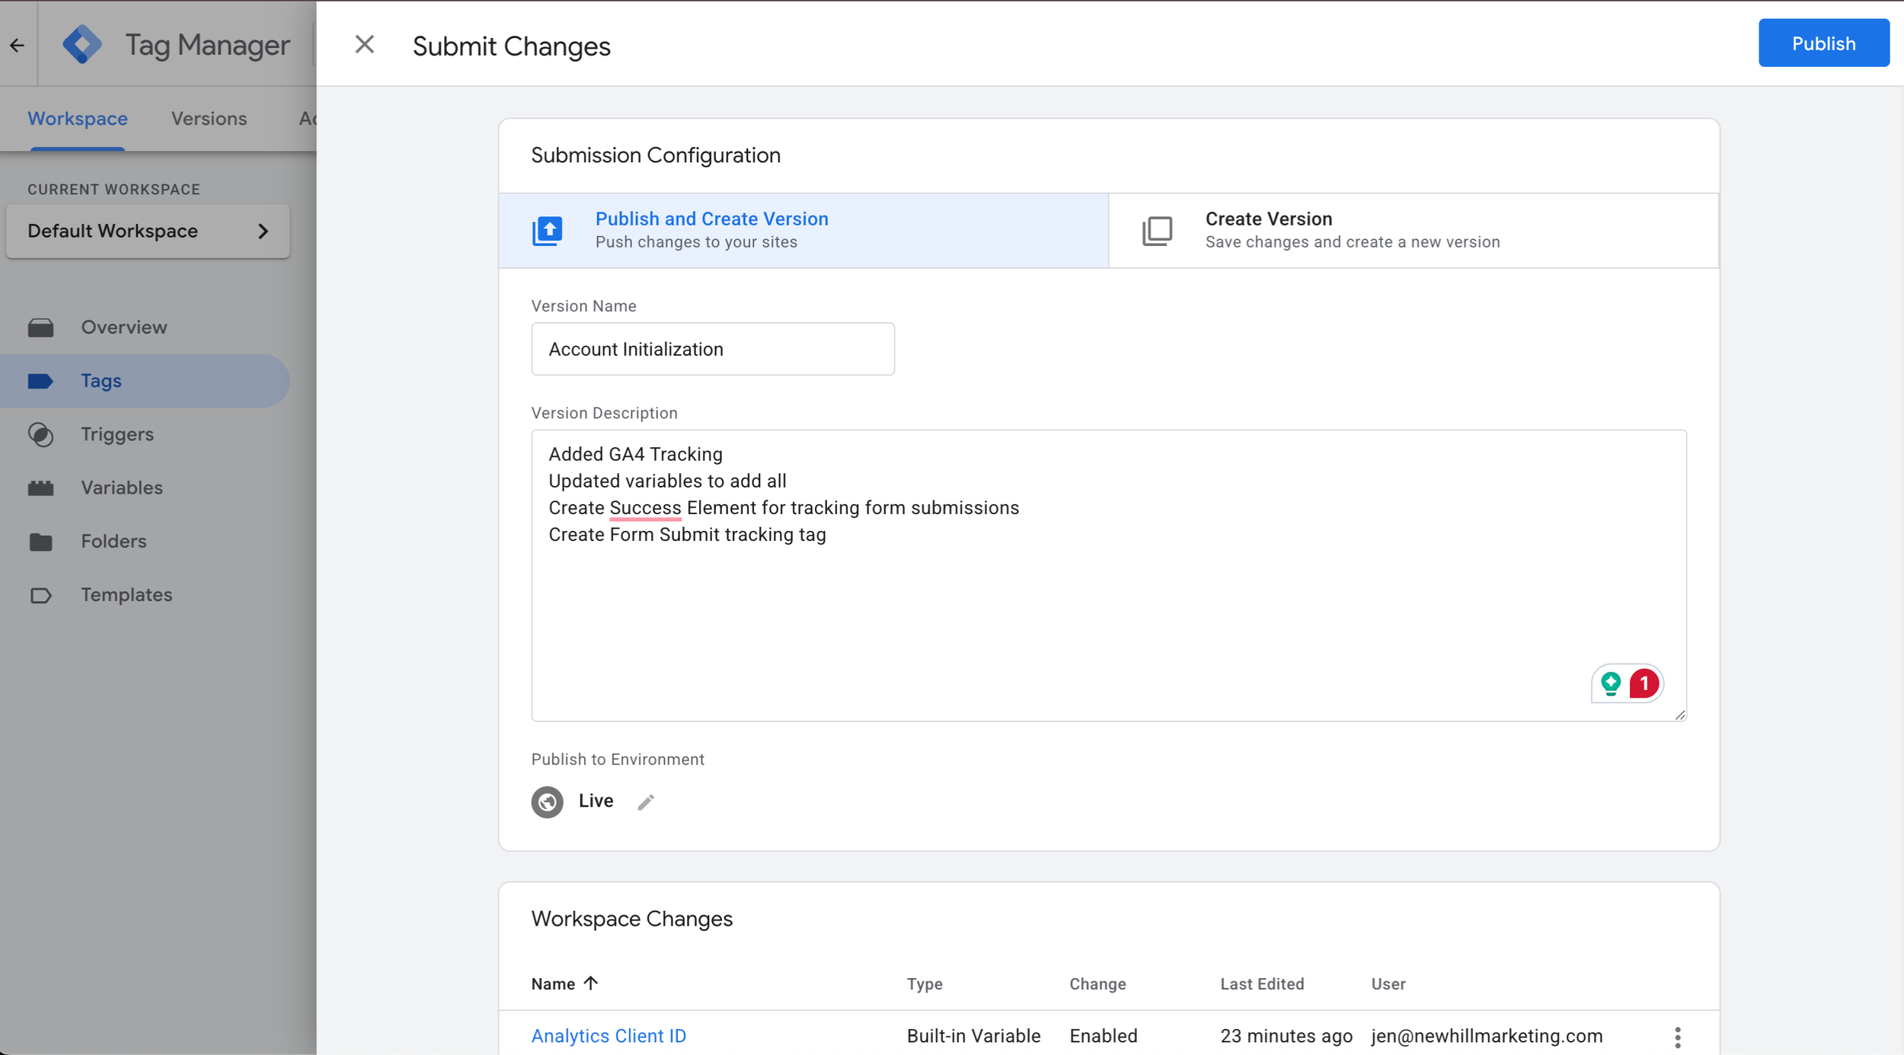Click the Tag Manager logo icon
This screenshot has width=1904, height=1055.
click(81, 44)
